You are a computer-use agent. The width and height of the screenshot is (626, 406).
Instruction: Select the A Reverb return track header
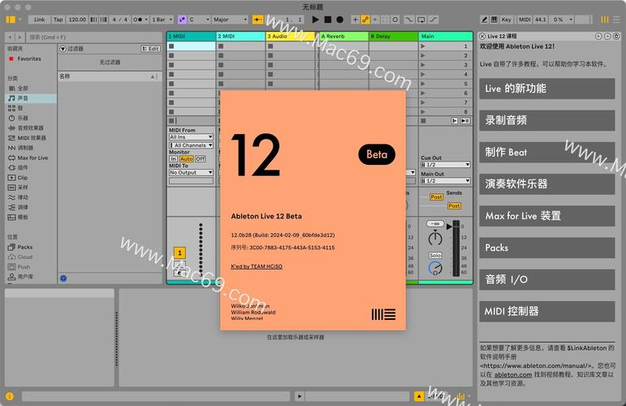click(x=343, y=37)
